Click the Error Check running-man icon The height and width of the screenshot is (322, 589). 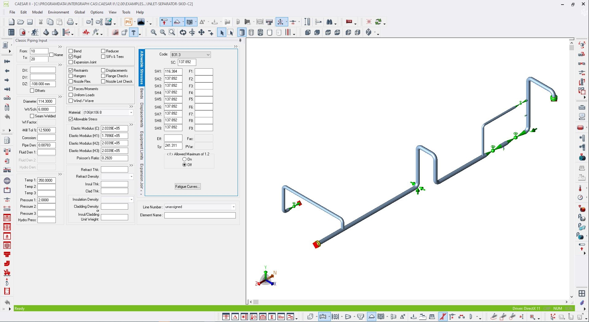[x=35, y=32]
